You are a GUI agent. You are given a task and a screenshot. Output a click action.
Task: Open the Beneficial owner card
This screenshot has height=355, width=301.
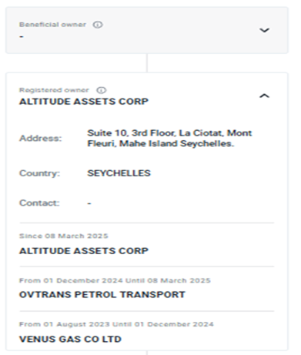pos(147,30)
